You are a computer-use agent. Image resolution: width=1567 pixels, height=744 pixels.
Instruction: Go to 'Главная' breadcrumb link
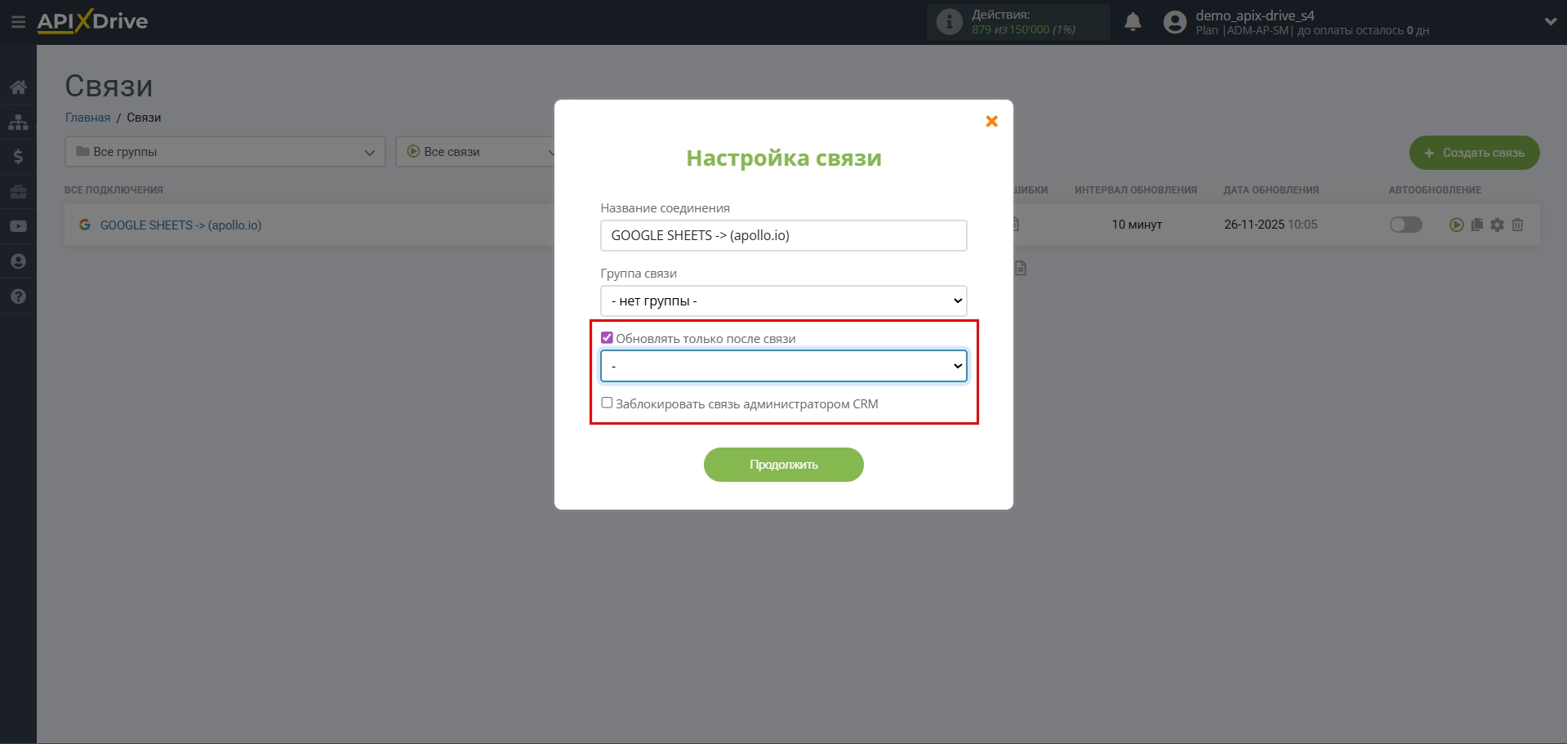[x=87, y=117]
